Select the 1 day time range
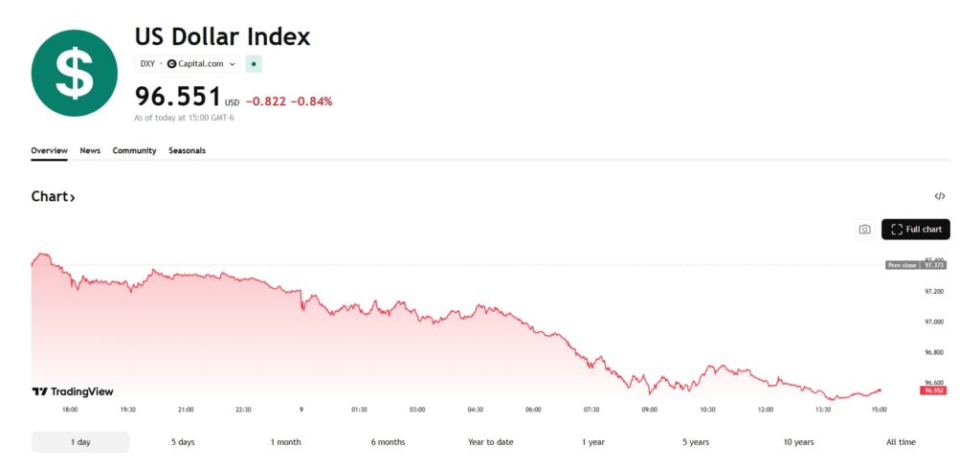 pyautogui.click(x=80, y=442)
